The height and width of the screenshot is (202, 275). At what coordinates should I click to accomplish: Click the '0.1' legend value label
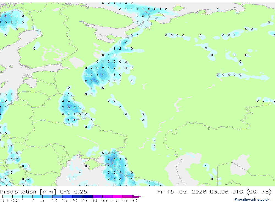point(5,200)
